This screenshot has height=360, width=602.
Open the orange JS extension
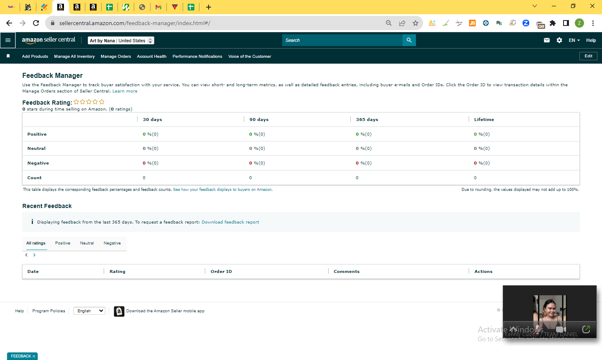pos(472,23)
